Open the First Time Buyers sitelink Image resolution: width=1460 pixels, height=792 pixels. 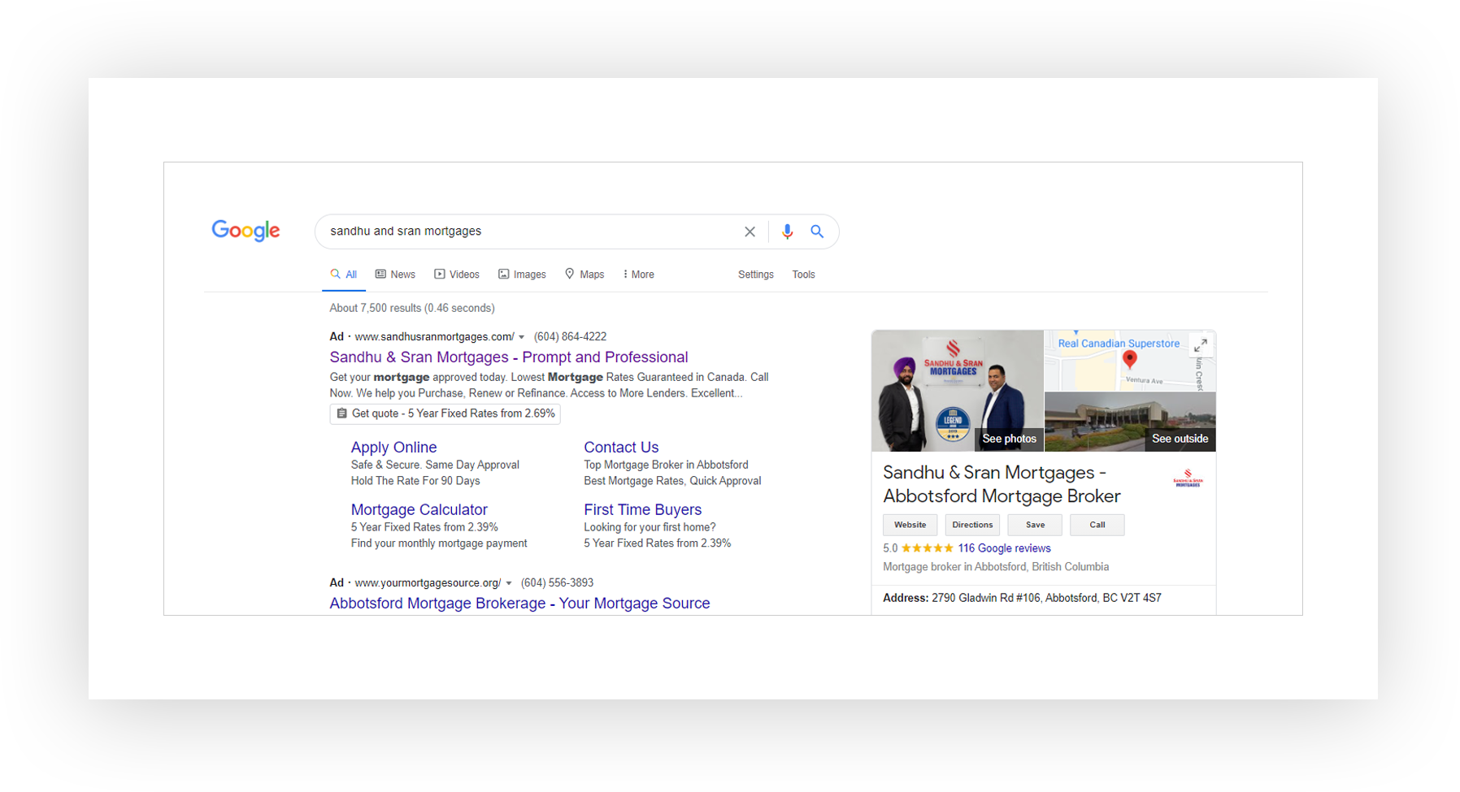(642, 509)
